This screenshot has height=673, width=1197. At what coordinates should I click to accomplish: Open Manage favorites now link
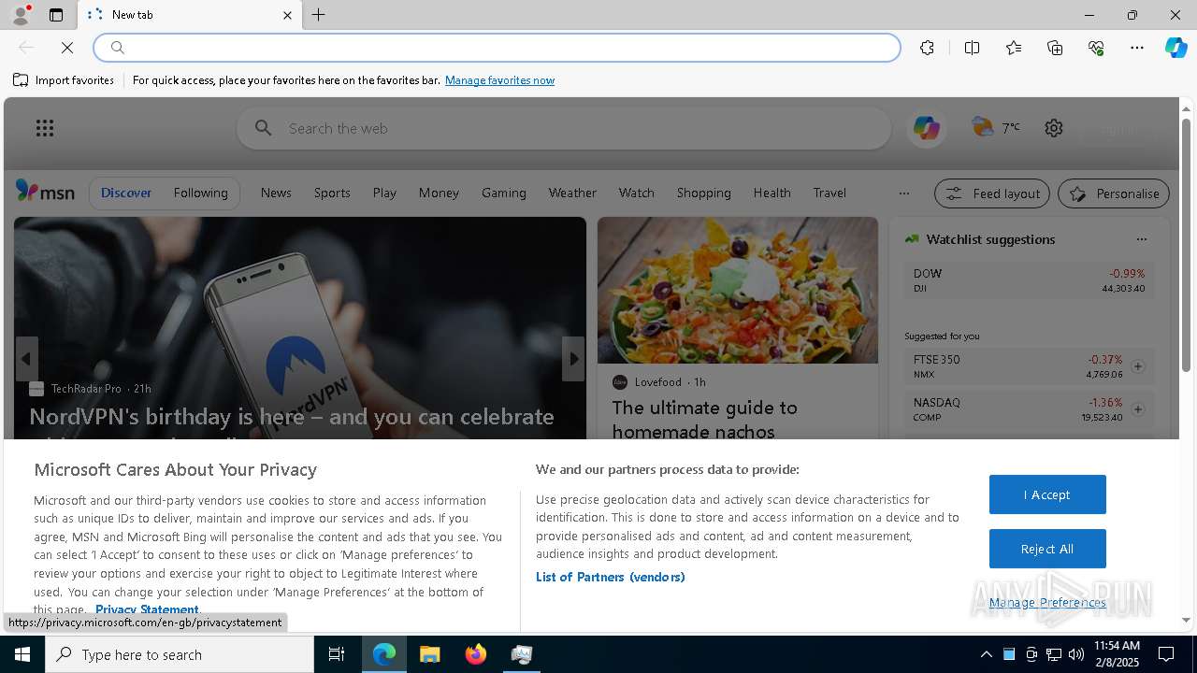point(499,80)
